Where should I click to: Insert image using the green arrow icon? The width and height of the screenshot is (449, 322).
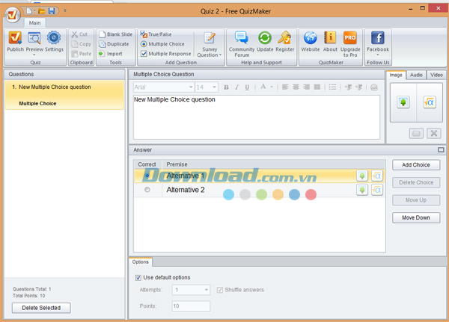pyautogui.click(x=403, y=102)
